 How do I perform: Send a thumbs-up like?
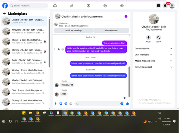click(127, 104)
